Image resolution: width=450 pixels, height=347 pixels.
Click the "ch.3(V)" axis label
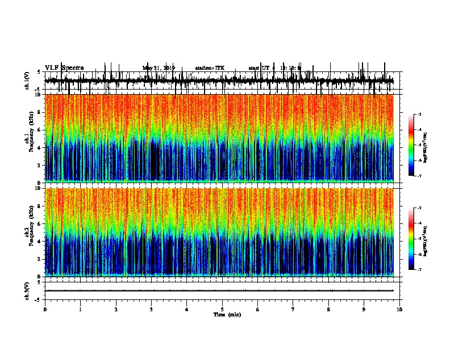click(x=27, y=291)
